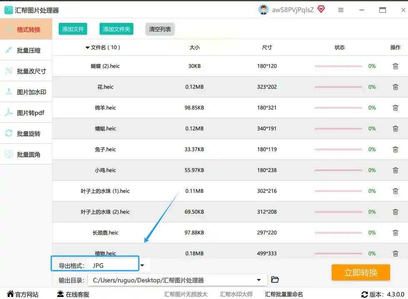
Task: Click the 尺寸 column header
Action: click(x=267, y=47)
